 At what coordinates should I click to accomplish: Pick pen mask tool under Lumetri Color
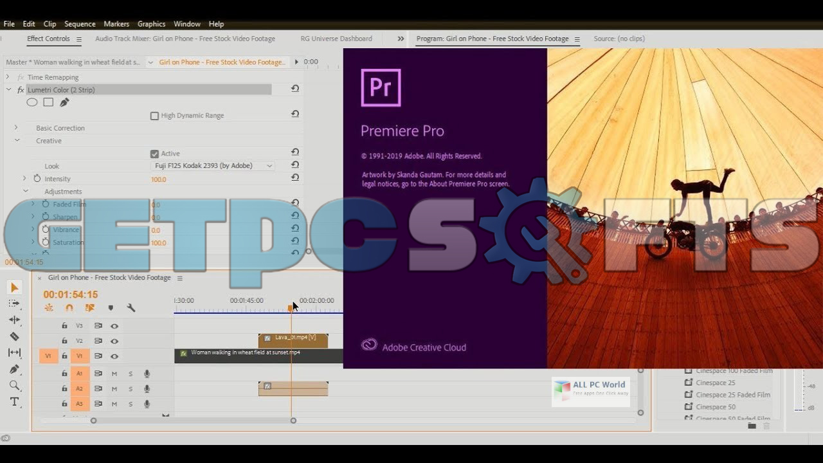tap(64, 102)
